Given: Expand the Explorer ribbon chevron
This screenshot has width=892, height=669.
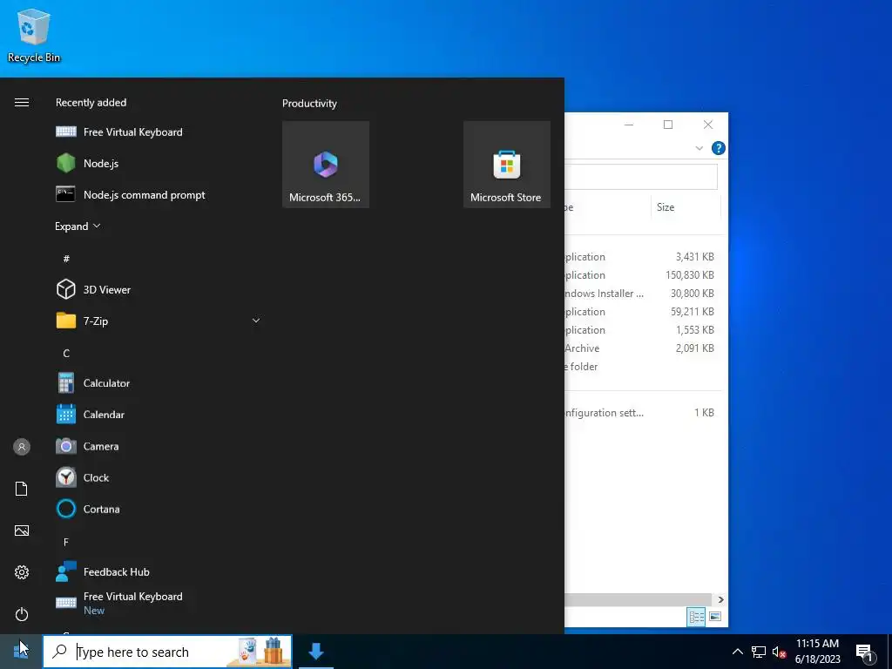Looking at the screenshot, I should tap(699, 148).
